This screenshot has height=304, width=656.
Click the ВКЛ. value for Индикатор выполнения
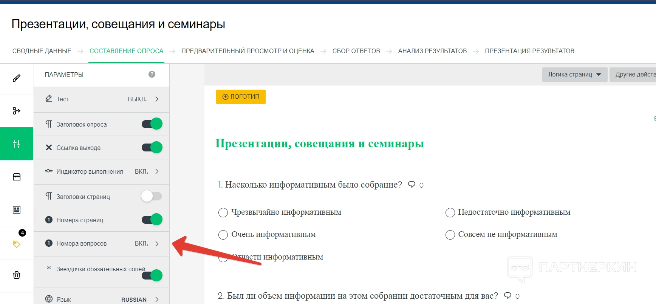coord(141,171)
